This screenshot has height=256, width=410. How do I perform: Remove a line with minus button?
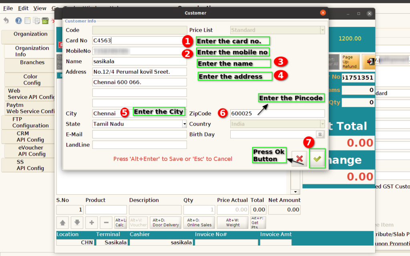click(106, 222)
